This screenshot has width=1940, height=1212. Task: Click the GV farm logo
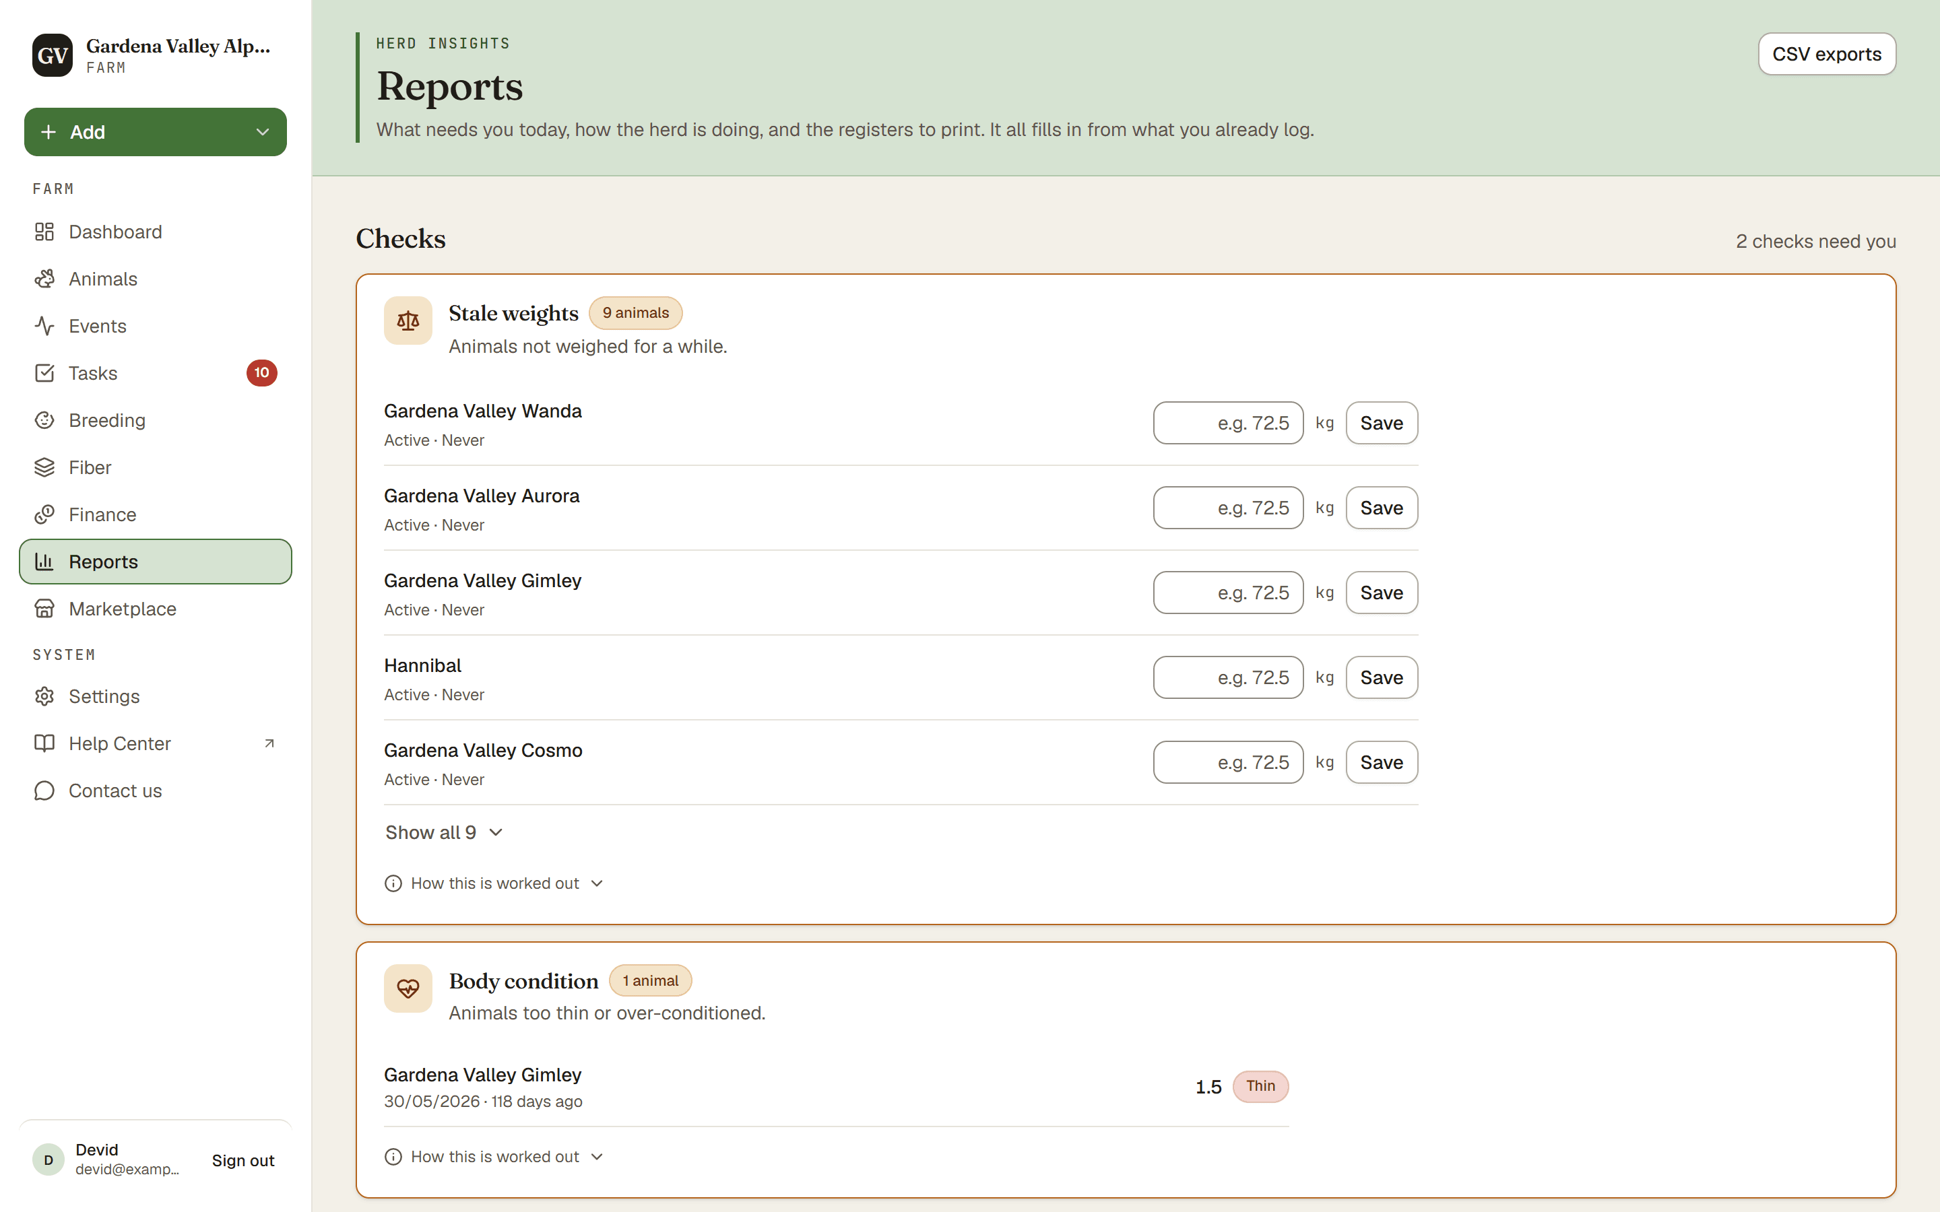pyautogui.click(x=52, y=55)
